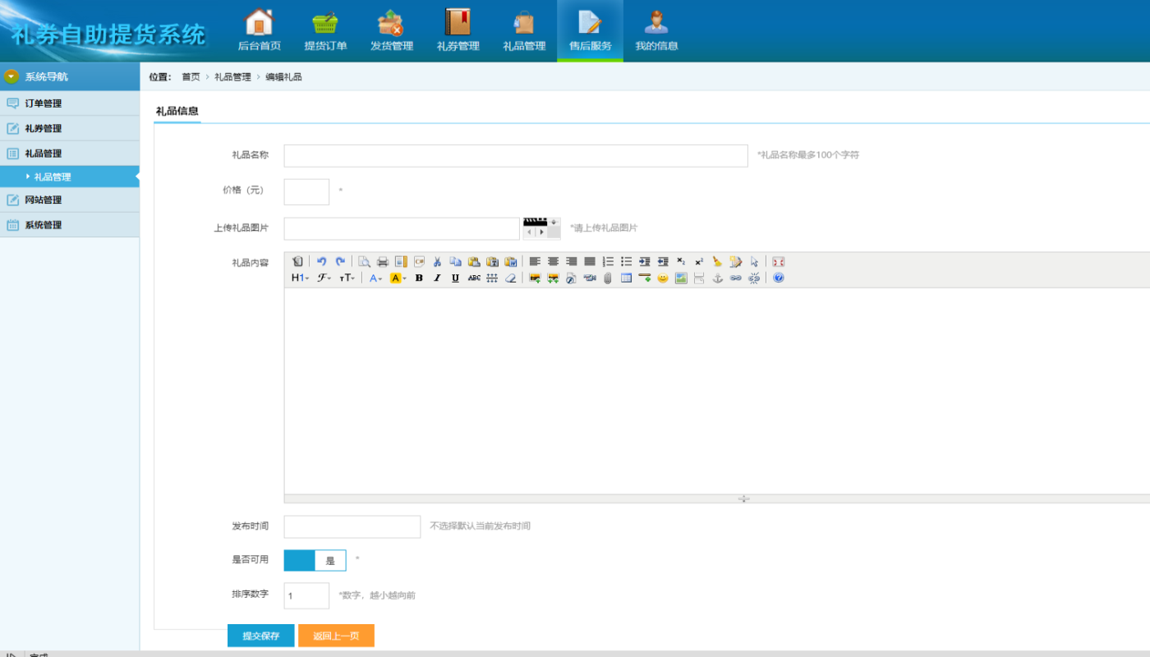Insert hyperlink icon
The height and width of the screenshot is (657, 1150).
point(735,278)
